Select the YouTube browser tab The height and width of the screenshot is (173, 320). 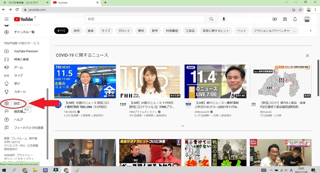(x=76, y=2)
